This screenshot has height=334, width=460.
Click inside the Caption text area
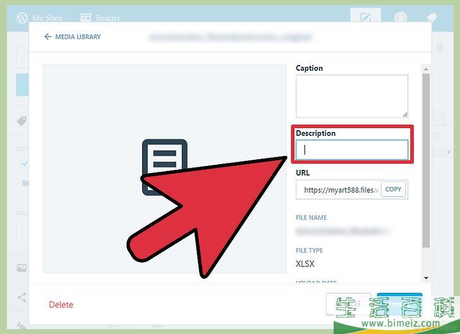(352, 96)
